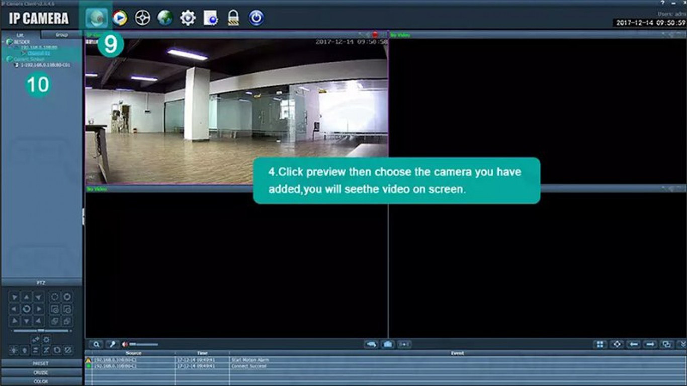This screenshot has height=386, width=687.
Task: Click the snapshot camera icon above the event log
Action: (x=388, y=344)
